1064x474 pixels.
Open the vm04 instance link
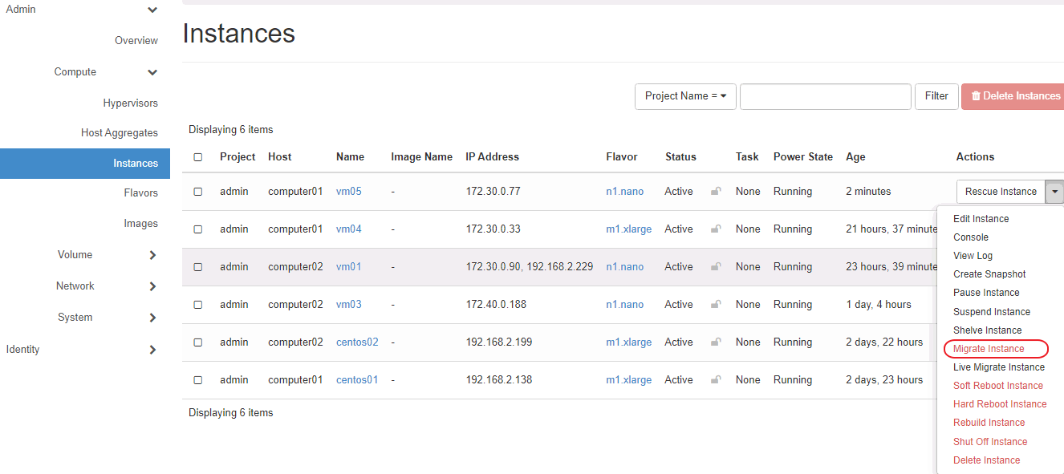tap(349, 229)
